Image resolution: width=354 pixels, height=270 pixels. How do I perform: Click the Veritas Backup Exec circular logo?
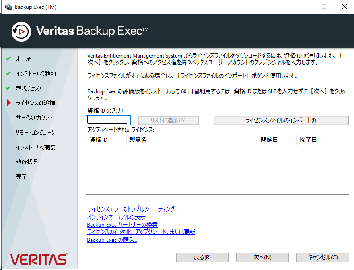(x=21, y=32)
